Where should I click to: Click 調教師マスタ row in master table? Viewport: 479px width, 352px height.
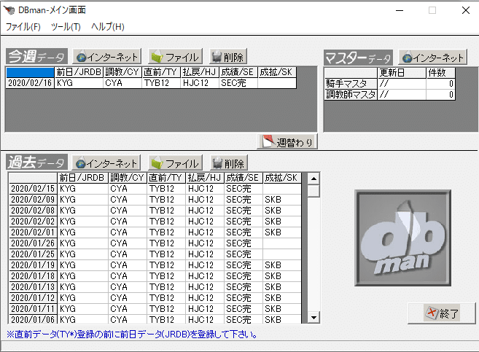click(390, 94)
